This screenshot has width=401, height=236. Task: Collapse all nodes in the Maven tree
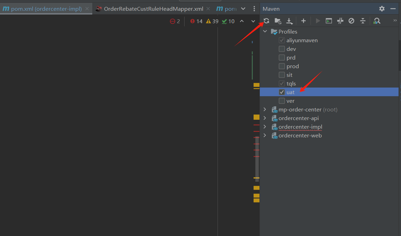click(363, 21)
